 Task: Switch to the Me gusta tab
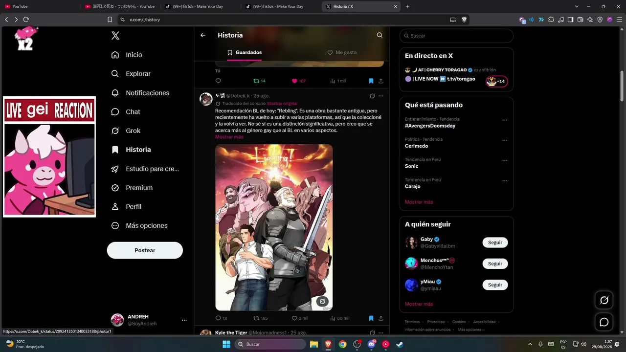342,52
